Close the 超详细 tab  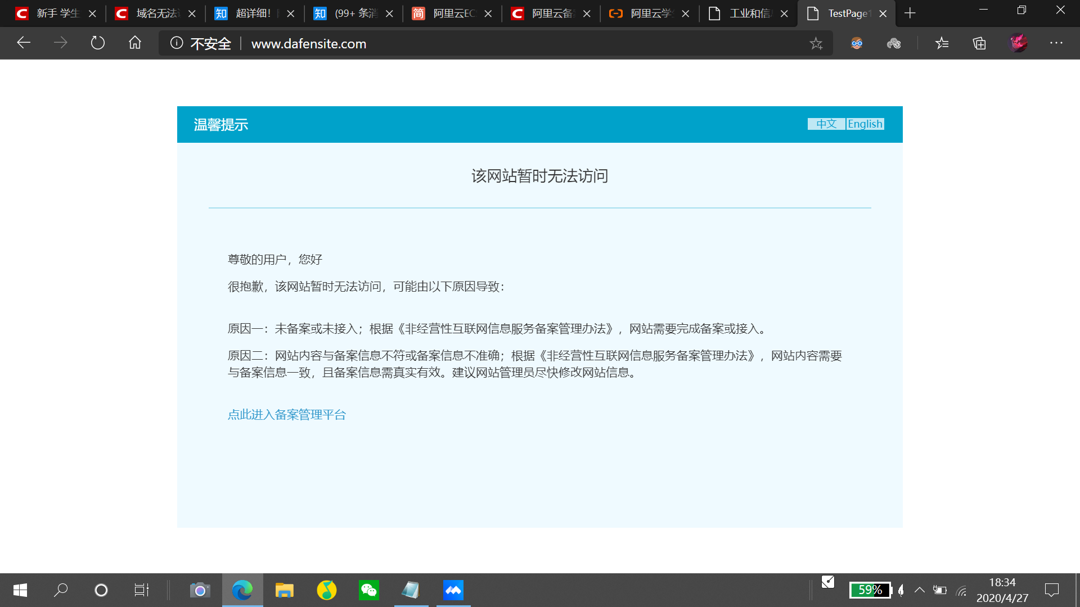click(x=290, y=13)
